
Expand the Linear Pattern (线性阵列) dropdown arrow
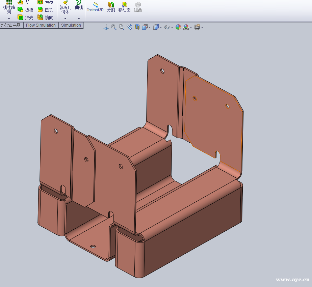pyautogui.click(x=9, y=19)
